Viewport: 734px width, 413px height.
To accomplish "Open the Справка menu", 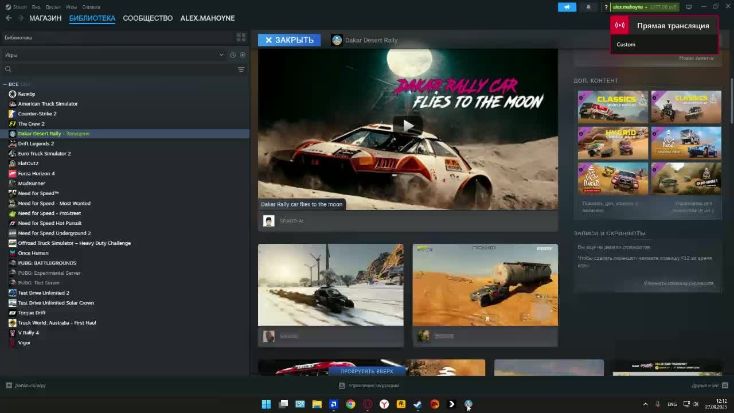I will pyautogui.click(x=91, y=7).
